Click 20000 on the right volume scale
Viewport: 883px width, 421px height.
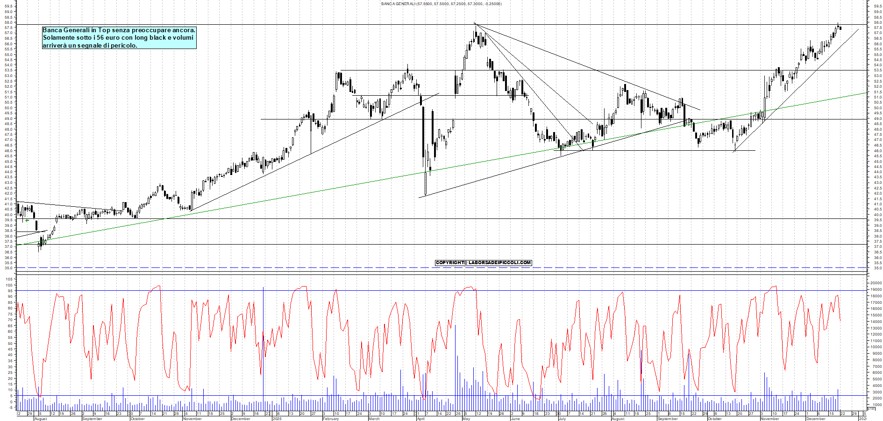(876, 283)
